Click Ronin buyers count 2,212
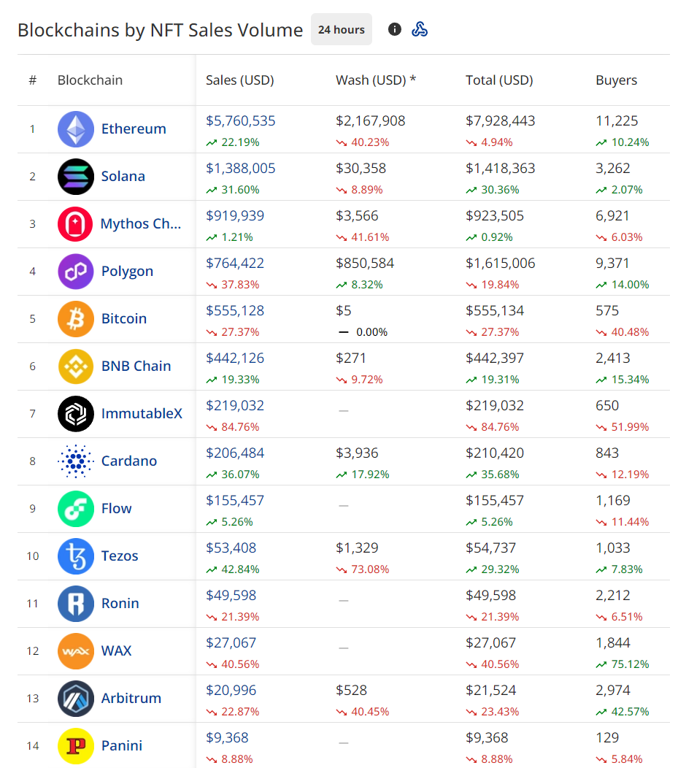Image resolution: width=678 pixels, height=768 pixels. [x=613, y=596]
